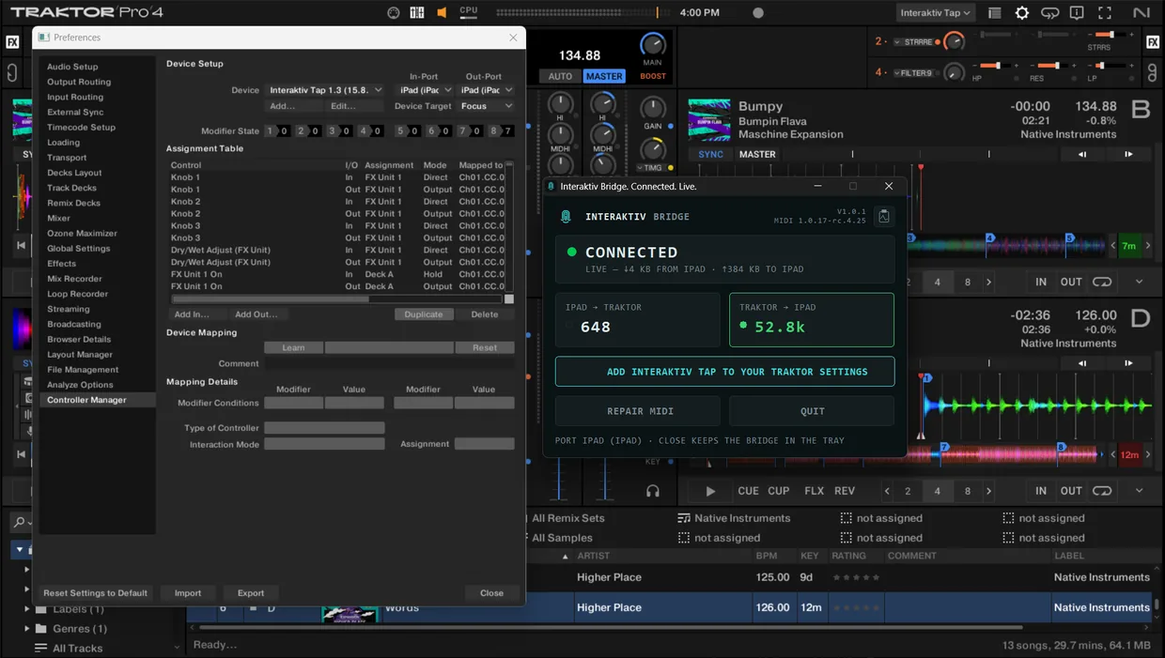Open Device Target Focus dropdown
This screenshot has width=1165, height=658.
(485, 106)
